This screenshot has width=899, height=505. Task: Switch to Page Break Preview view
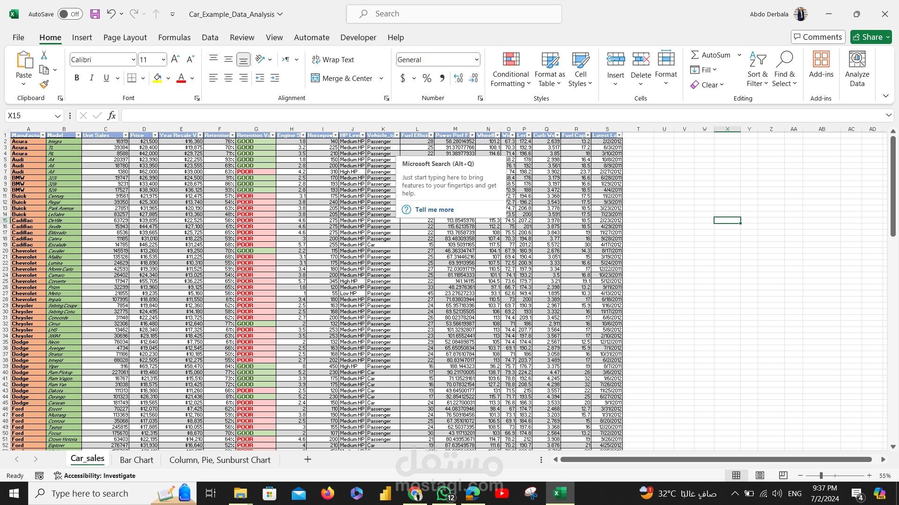(783, 476)
